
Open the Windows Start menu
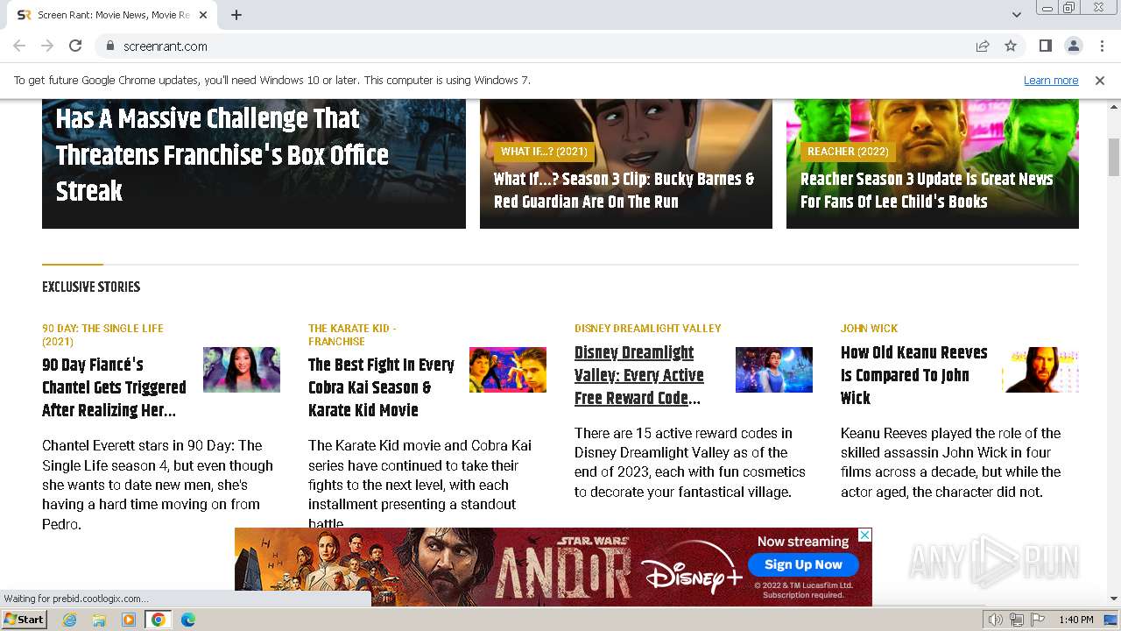coord(24,619)
